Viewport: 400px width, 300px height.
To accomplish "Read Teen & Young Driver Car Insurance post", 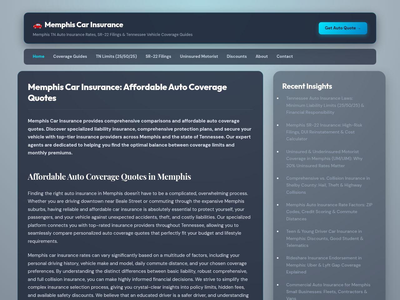I will (325, 238).
